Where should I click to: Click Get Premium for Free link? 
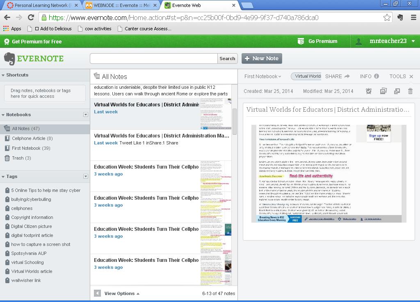click(x=37, y=41)
